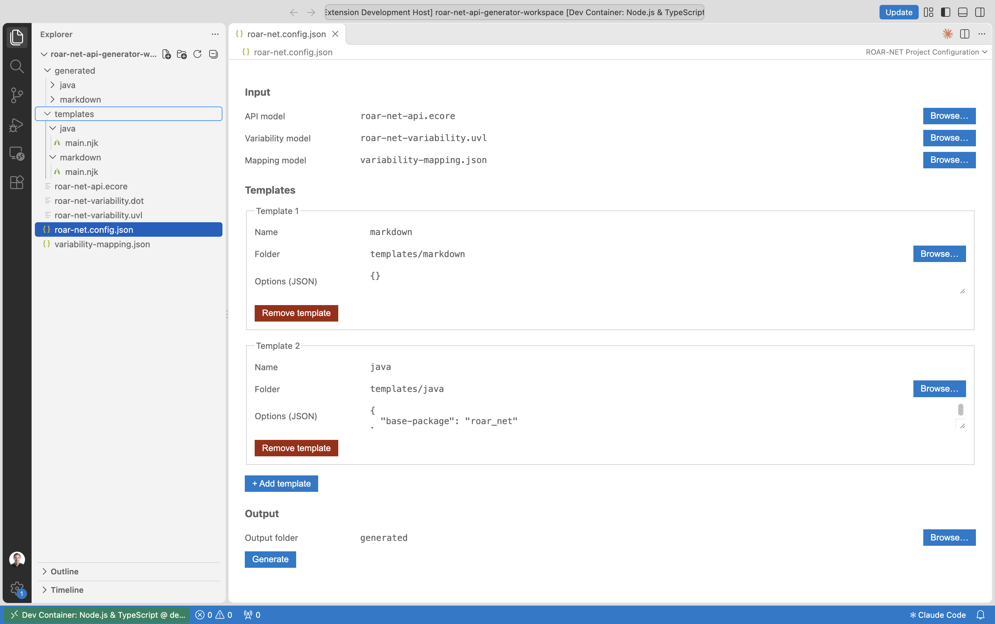Expand the Outline section
995x624 pixels.
pos(128,571)
